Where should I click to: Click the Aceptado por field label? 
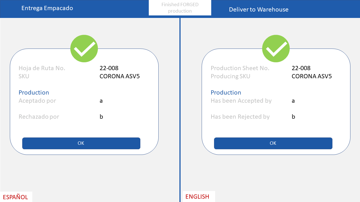[x=37, y=101]
